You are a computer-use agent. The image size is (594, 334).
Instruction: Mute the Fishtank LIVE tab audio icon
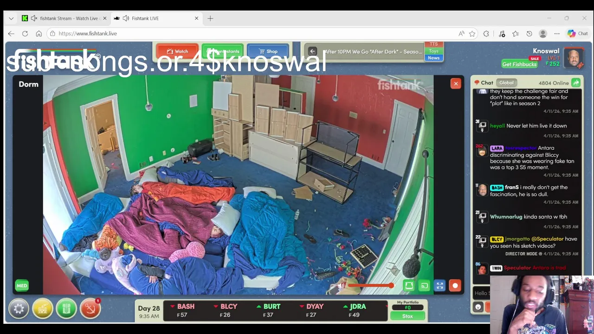click(126, 18)
